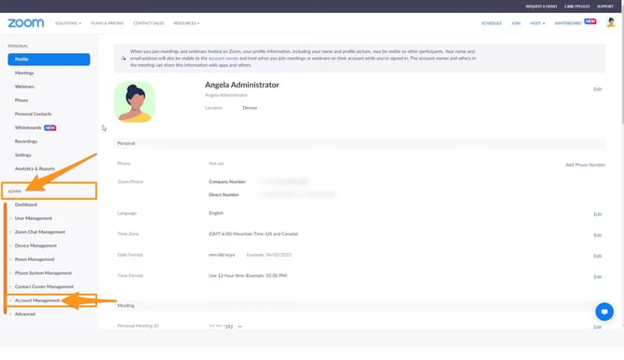Click the 'mm/dd/yyyy' date format value
This screenshot has height=360, width=624.
coord(222,255)
